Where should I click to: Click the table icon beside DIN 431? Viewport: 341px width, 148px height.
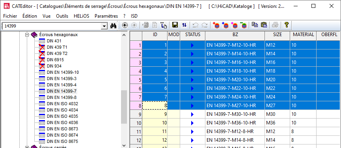[42, 41]
